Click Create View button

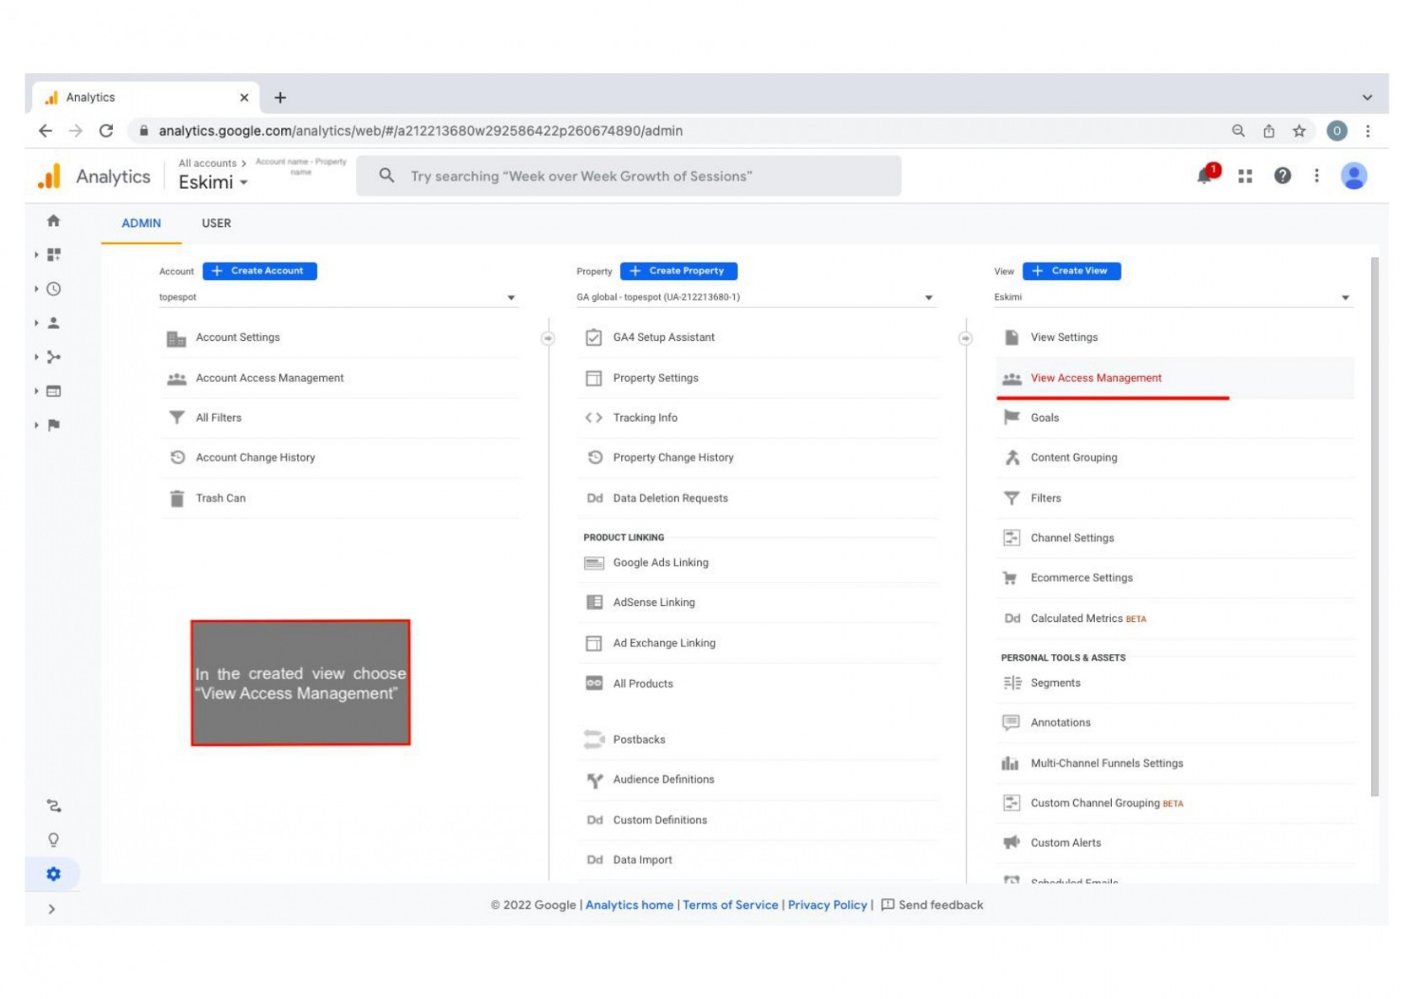1071,271
